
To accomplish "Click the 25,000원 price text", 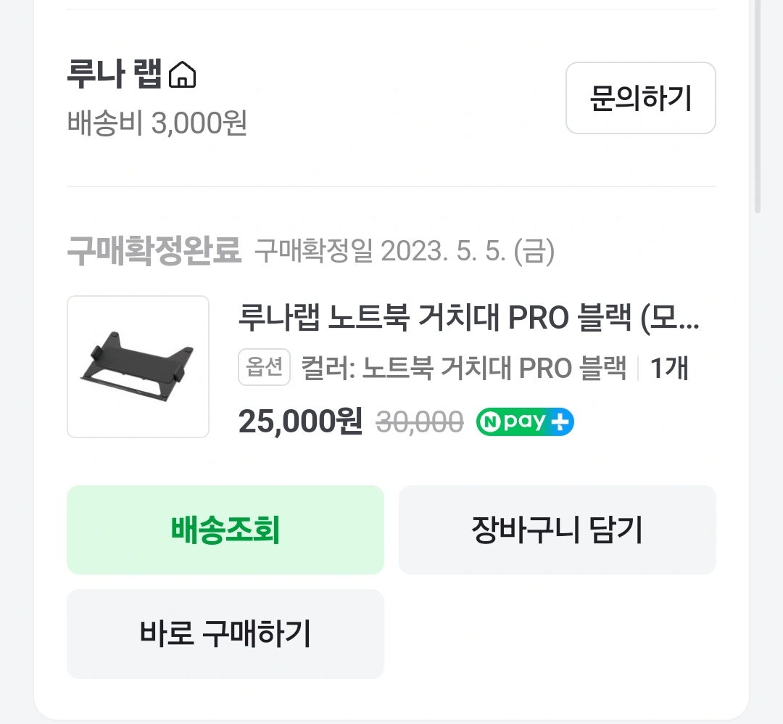I will point(300,421).
